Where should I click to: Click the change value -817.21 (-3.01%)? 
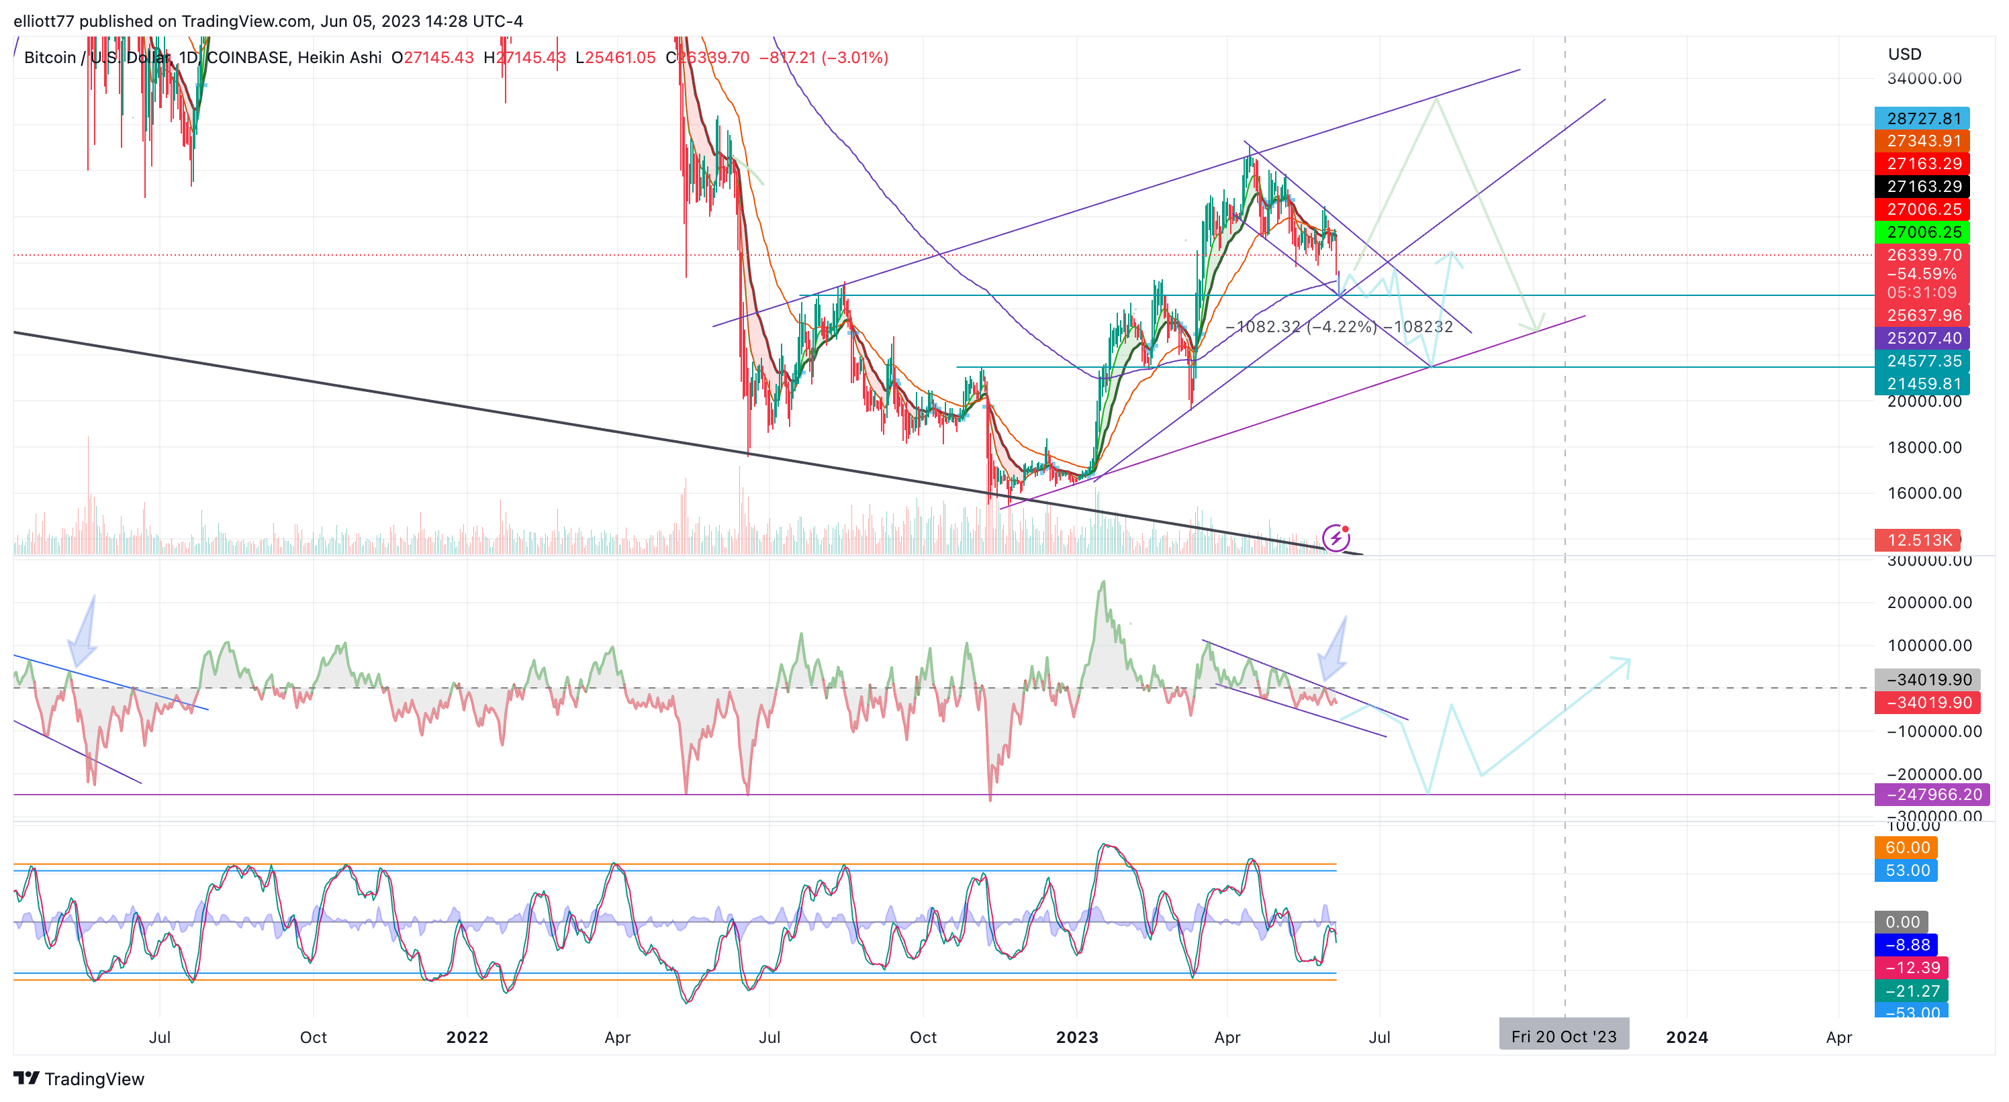coord(824,58)
